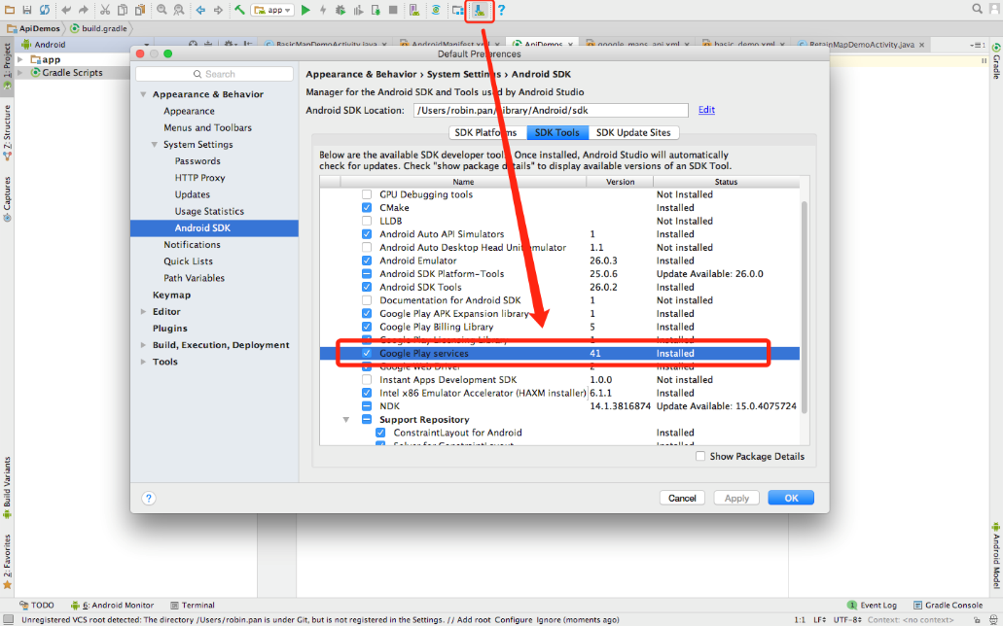This screenshot has height=626, width=1003.
Task: Click the Synchronize toolbar icon
Action: [x=44, y=10]
